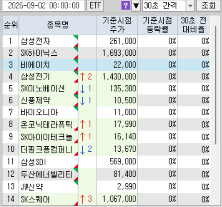Click the blue down arrow 1 for SK이노베이션
Viewport: 222px width, 207px height.
[x=85, y=89]
